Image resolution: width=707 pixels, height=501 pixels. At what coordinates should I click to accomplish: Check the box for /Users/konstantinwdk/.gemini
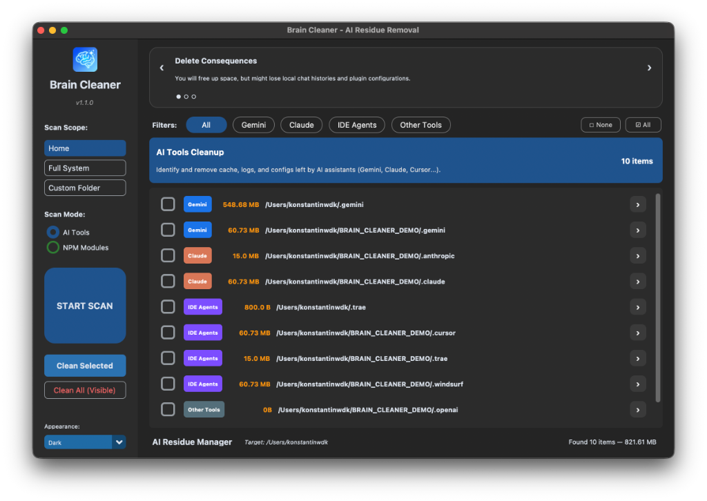click(168, 204)
